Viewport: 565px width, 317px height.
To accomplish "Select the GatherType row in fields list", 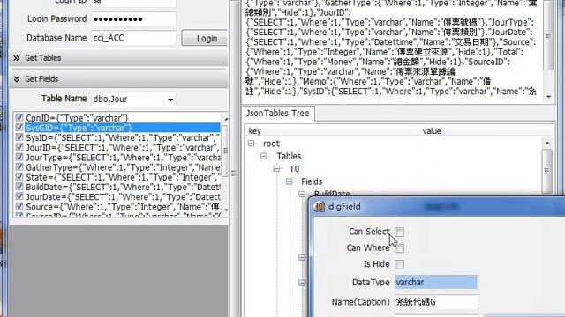I will pos(123,167).
